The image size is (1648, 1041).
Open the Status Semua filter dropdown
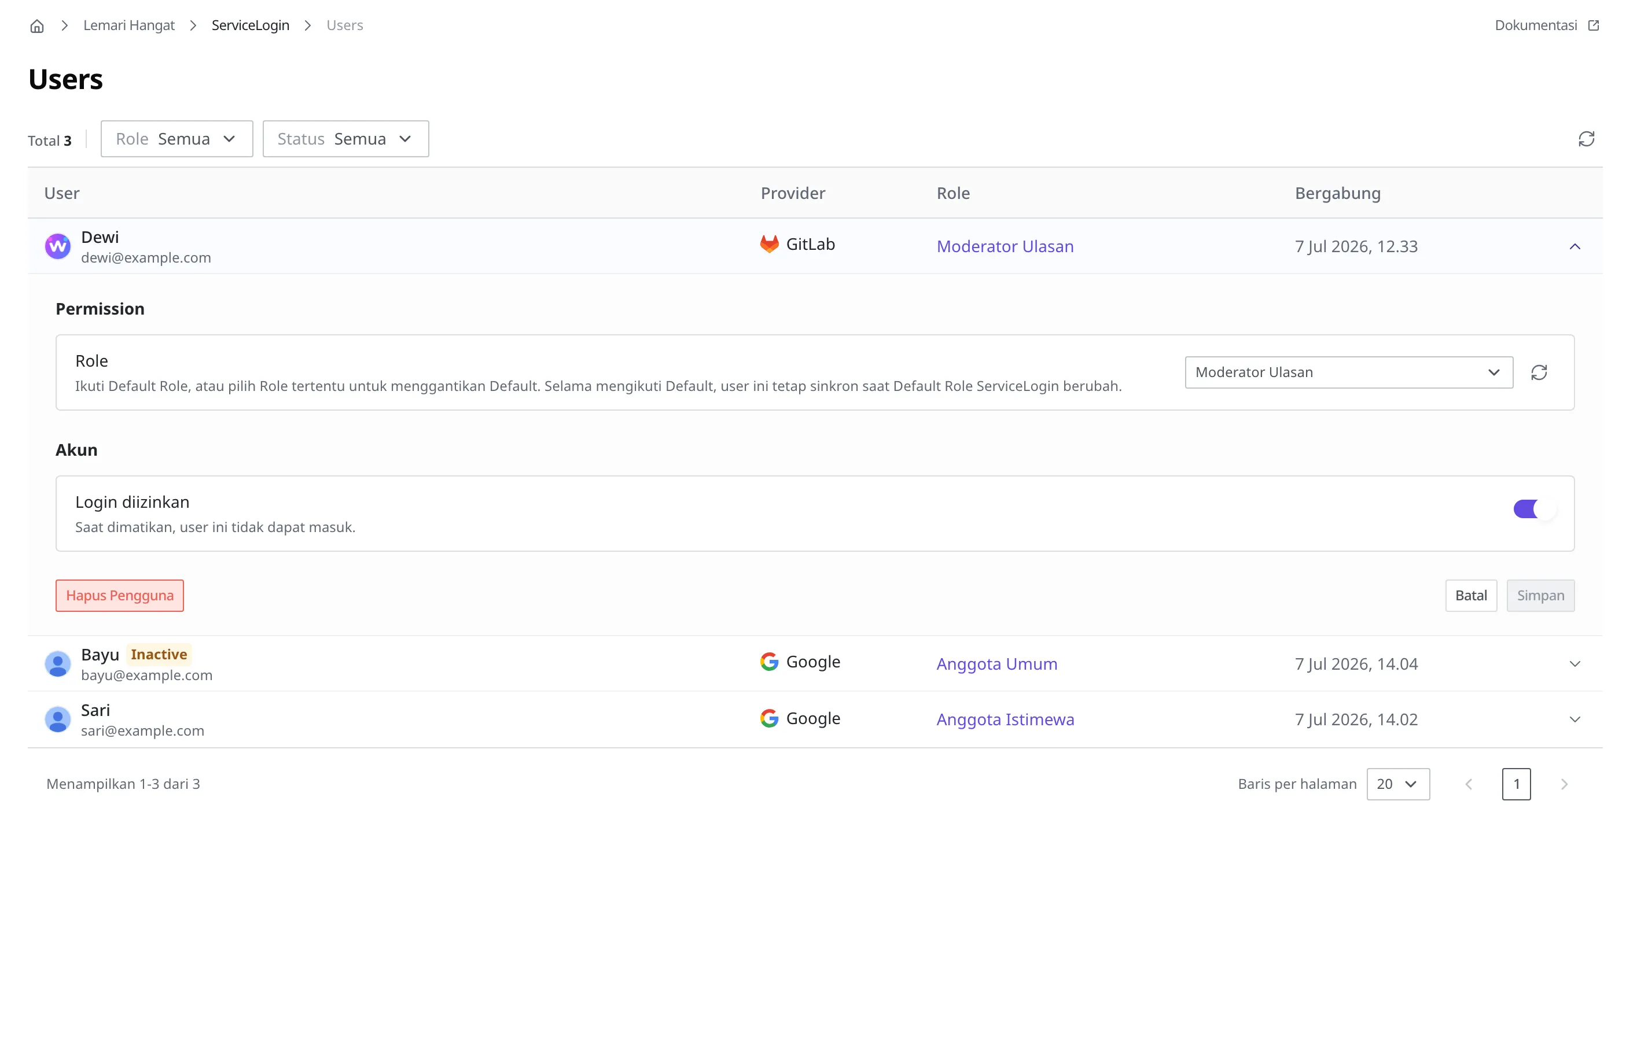coord(345,139)
